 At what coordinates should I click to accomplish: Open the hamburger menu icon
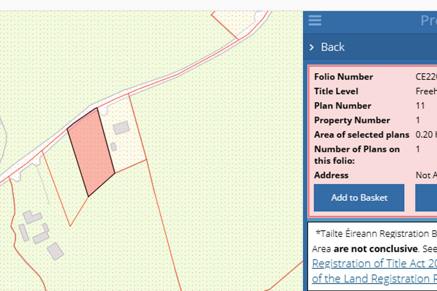click(x=315, y=21)
